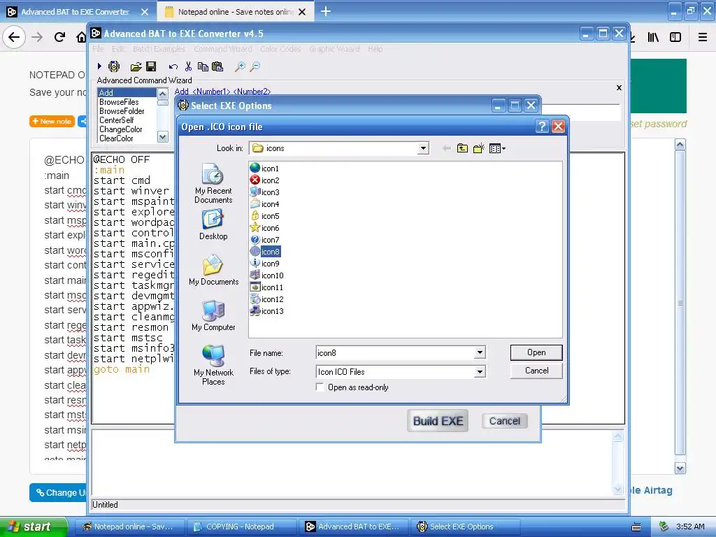Click the Build EXE button
716x537 pixels.
click(x=438, y=421)
